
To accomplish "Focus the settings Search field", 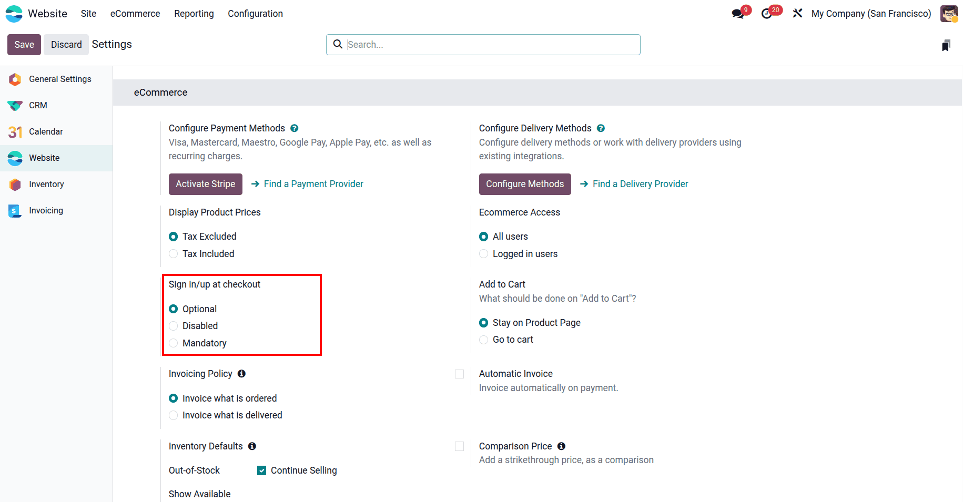I will [483, 45].
